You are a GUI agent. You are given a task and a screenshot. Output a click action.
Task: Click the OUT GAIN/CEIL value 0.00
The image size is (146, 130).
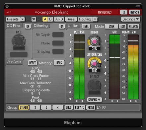click(x=95, y=71)
